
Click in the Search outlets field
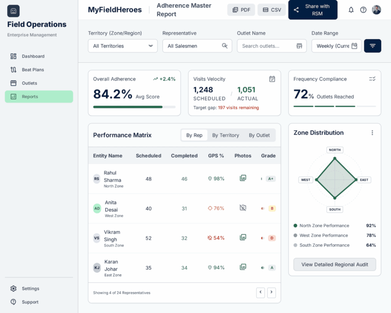[x=271, y=46]
